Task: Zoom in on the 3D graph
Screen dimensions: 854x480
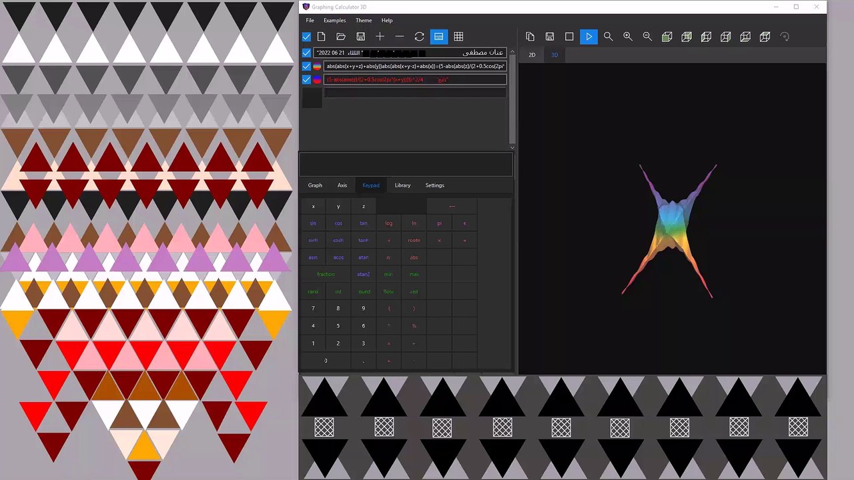Action: tap(628, 37)
